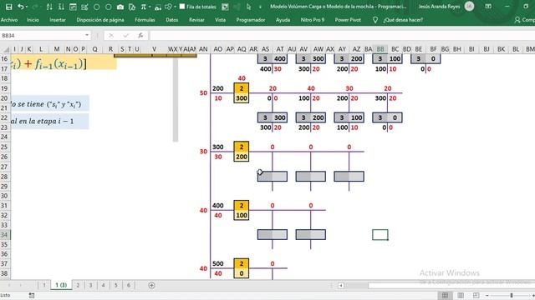Click the table/form icon in quick access toolbar
Screen dimensions: 535x300
(x=73, y=7)
